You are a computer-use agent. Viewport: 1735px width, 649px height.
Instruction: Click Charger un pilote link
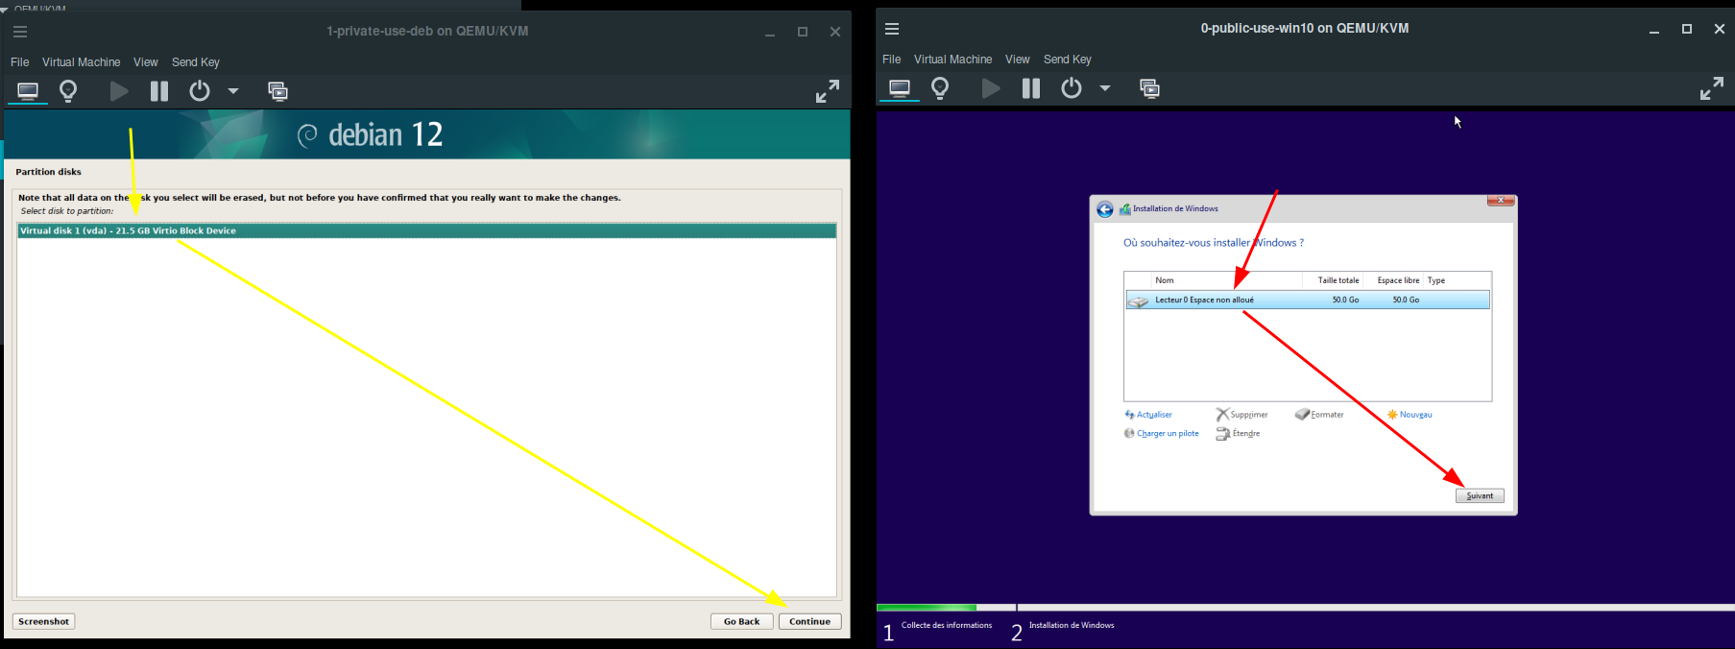[x=1162, y=434]
